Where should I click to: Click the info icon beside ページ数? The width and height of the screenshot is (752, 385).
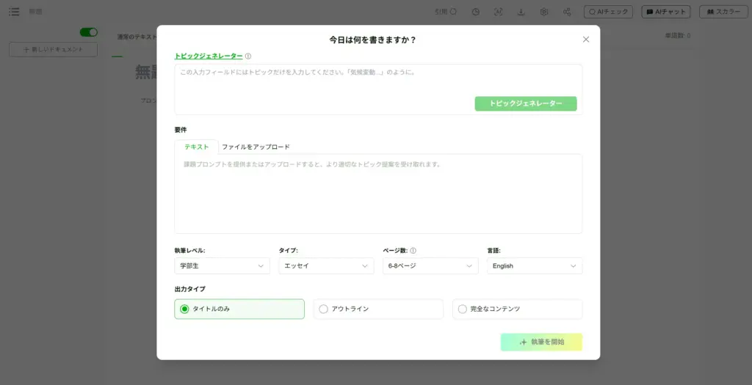coord(413,250)
